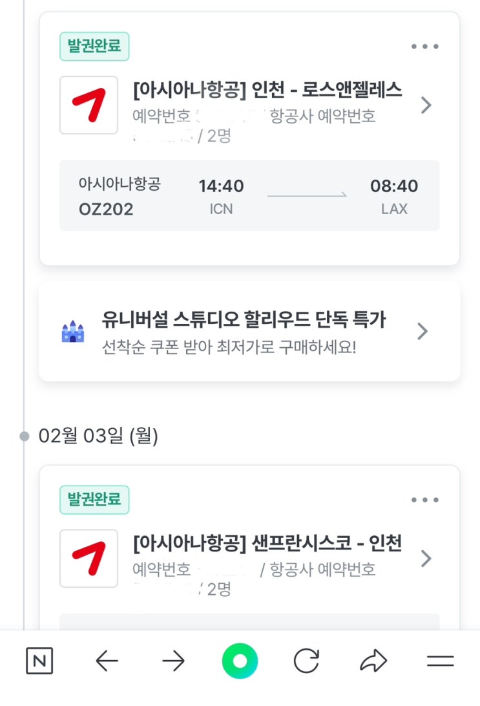This screenshot has width=480, height=706.
Task: Expand the 인천 - 로스앤젤레스 reservation chevron
Action: coord(426,105)
